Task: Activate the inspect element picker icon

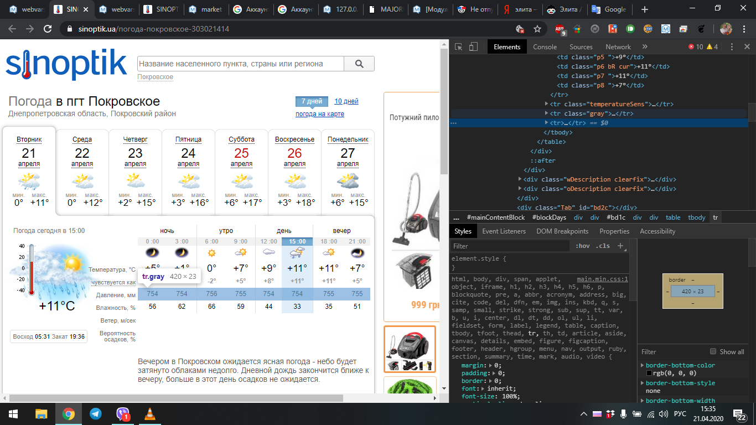Action: 458,47
